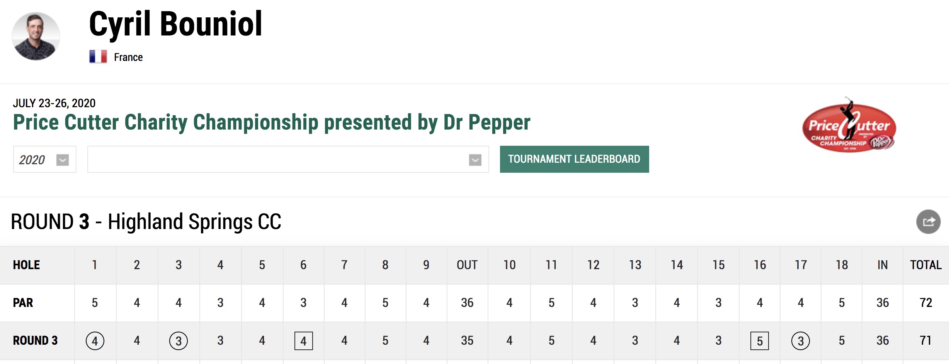
Task: Click the boxed bogey 4 on hole 6
Action: [304, 341]
